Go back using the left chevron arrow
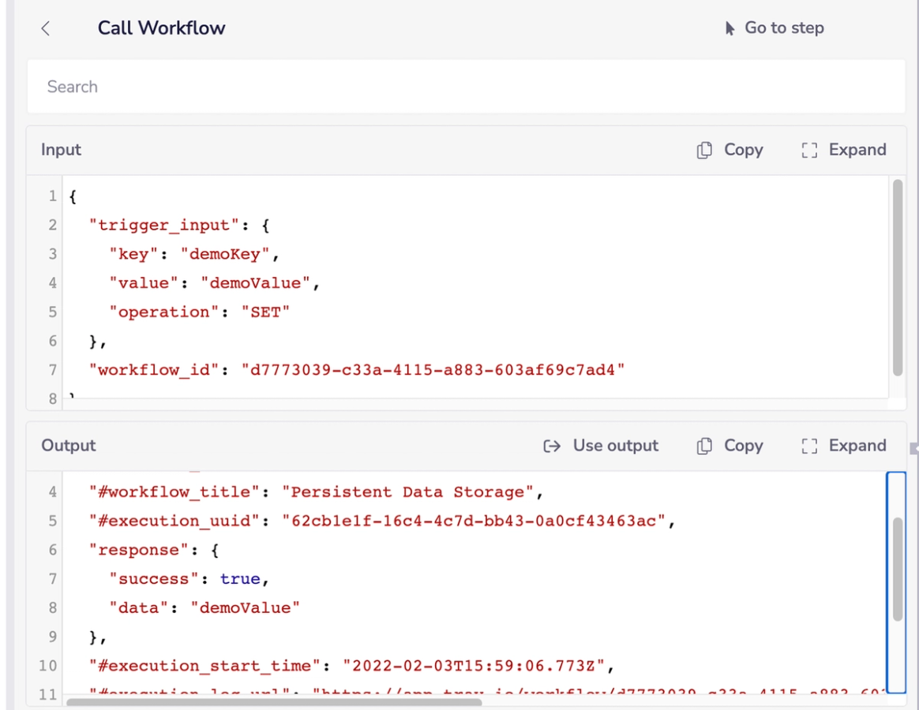 tap(46, 28)
